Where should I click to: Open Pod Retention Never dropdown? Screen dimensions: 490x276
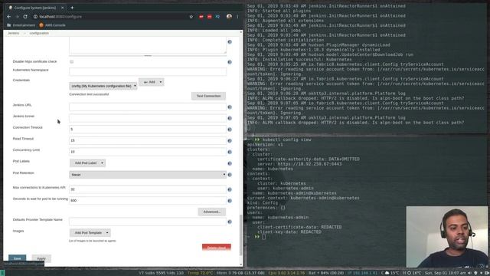point(148,175)
